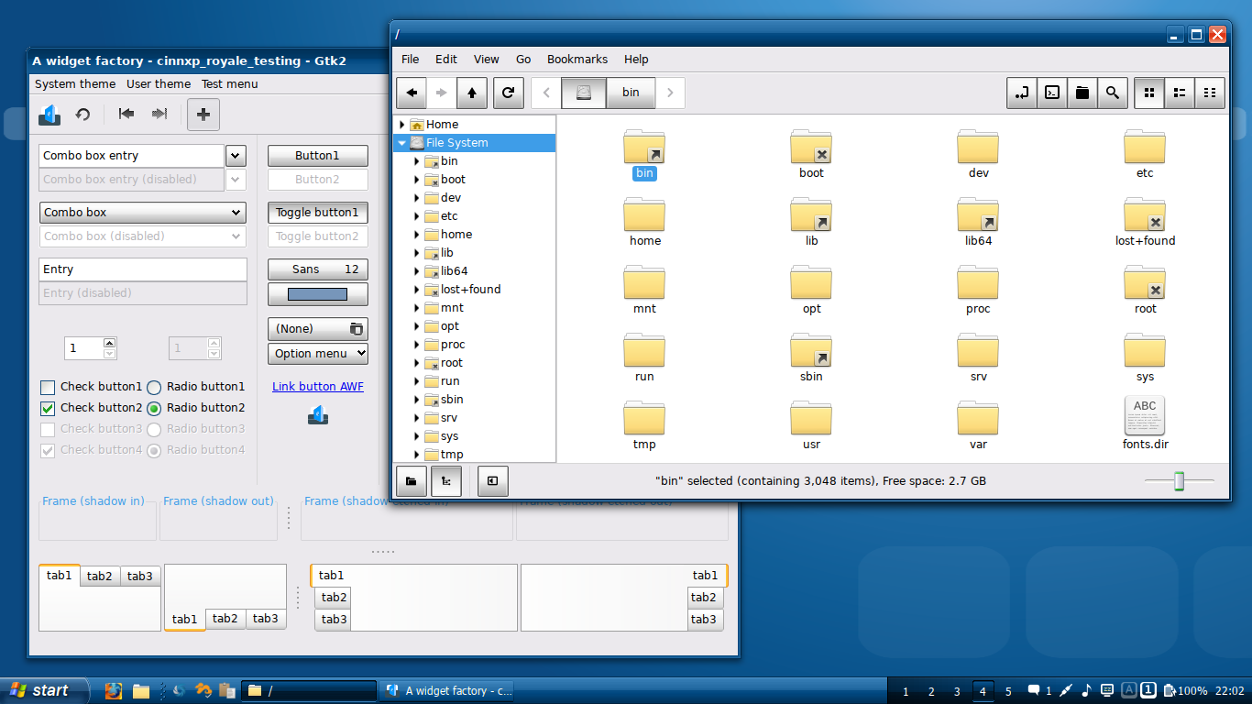Open the Option menu dropdown

pyautogui.click(x=317, y=354)
